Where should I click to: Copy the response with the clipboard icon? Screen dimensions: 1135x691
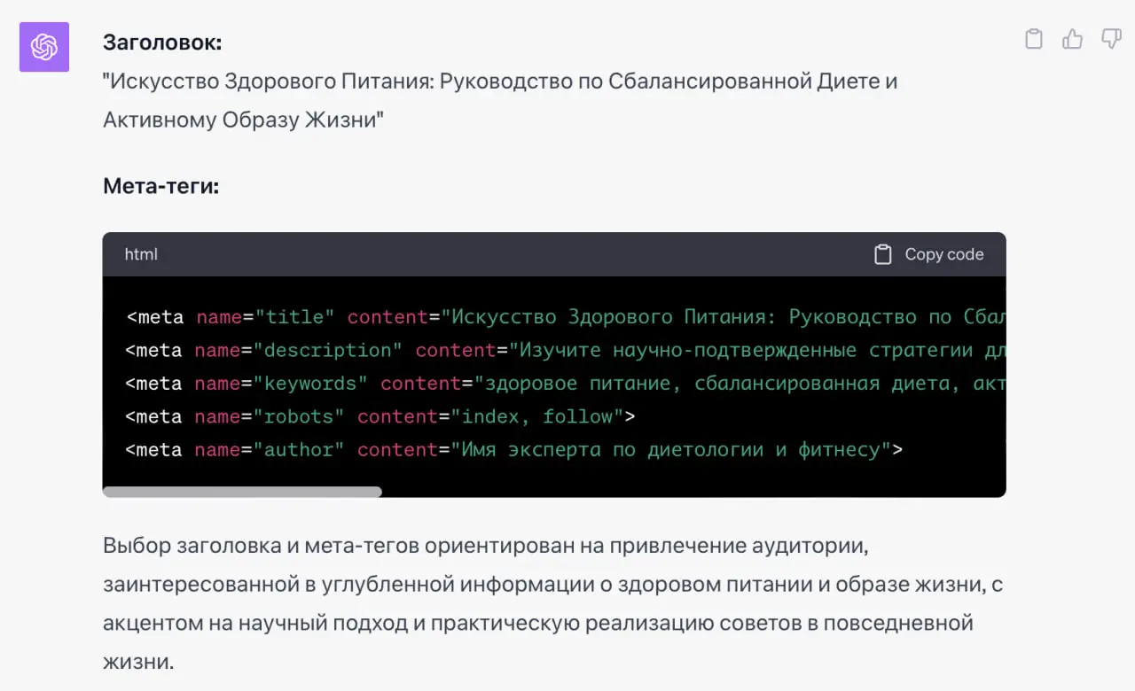(1033, 39)
